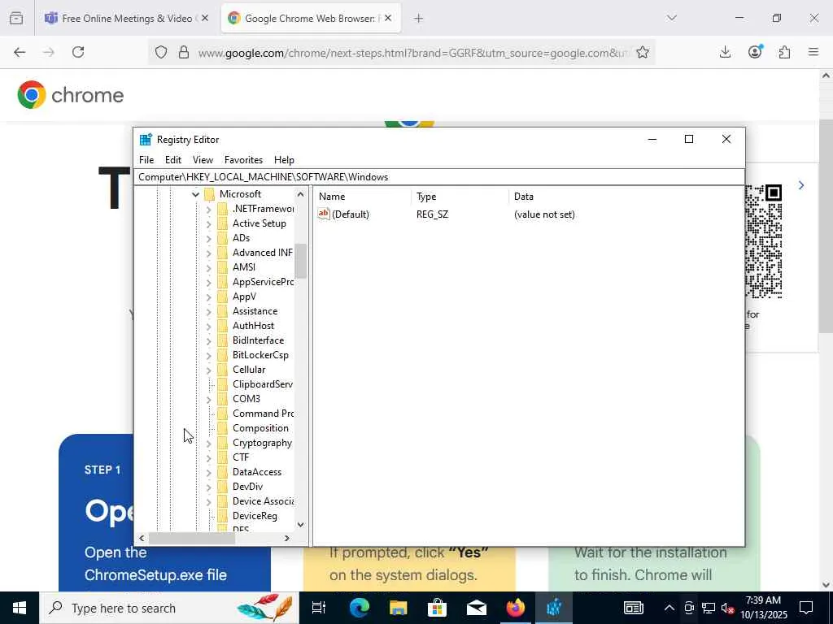Select the Command Processor folder icon
Viewport: 833px width, 624px height.
tap(223, 414)
